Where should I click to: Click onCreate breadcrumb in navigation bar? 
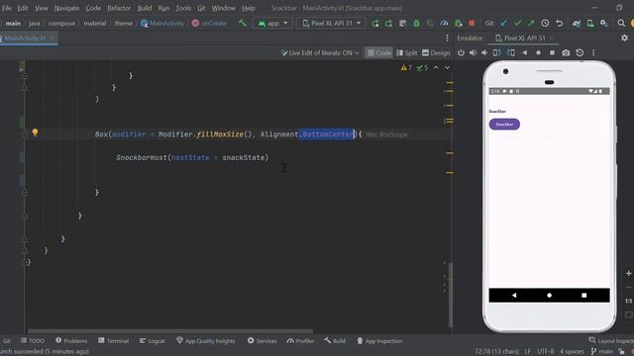click(x=209, y=24)
